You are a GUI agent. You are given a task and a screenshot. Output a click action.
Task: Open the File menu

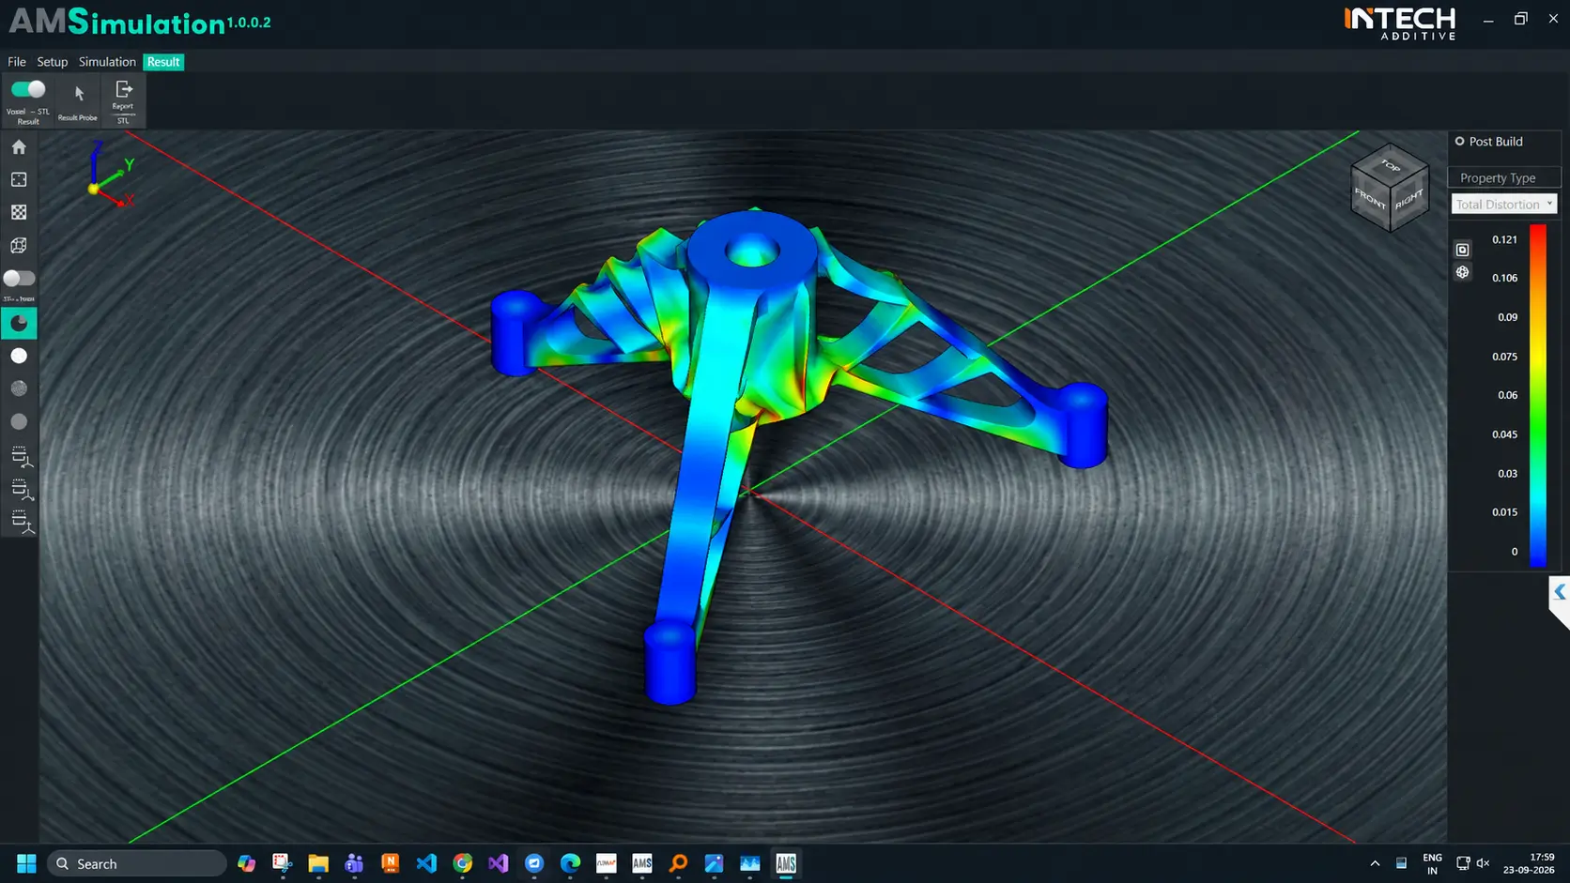click(17, 62)
